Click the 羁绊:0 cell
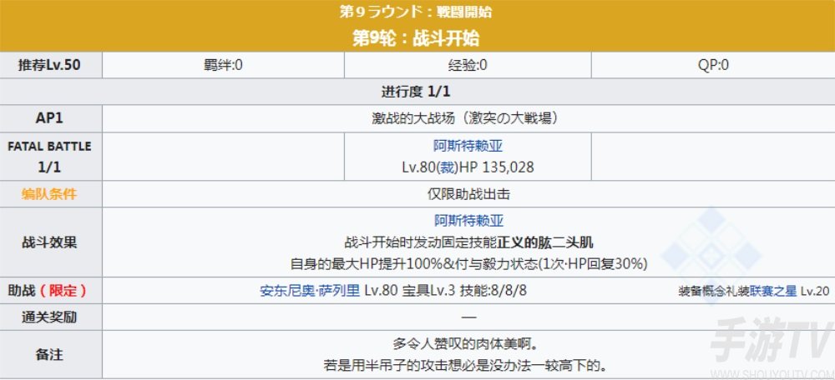 [223, 65]
